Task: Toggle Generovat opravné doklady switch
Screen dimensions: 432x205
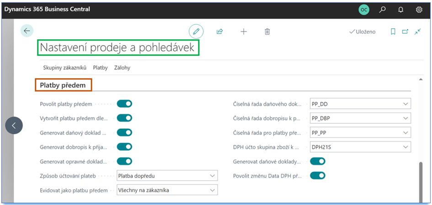Action: pyautogui.click(x=124, y=161)
